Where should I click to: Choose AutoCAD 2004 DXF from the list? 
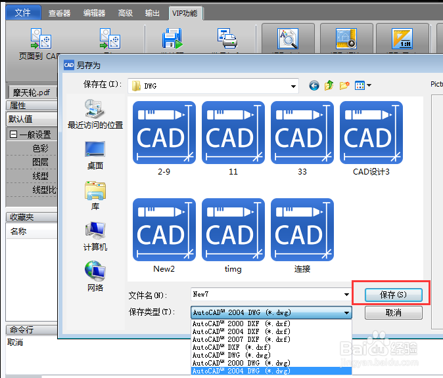coord(271,331)
